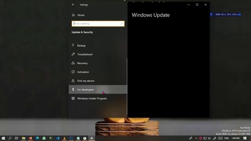Open VLC media player from the taskbar
The image size is (251, 141).
point(64,138)
